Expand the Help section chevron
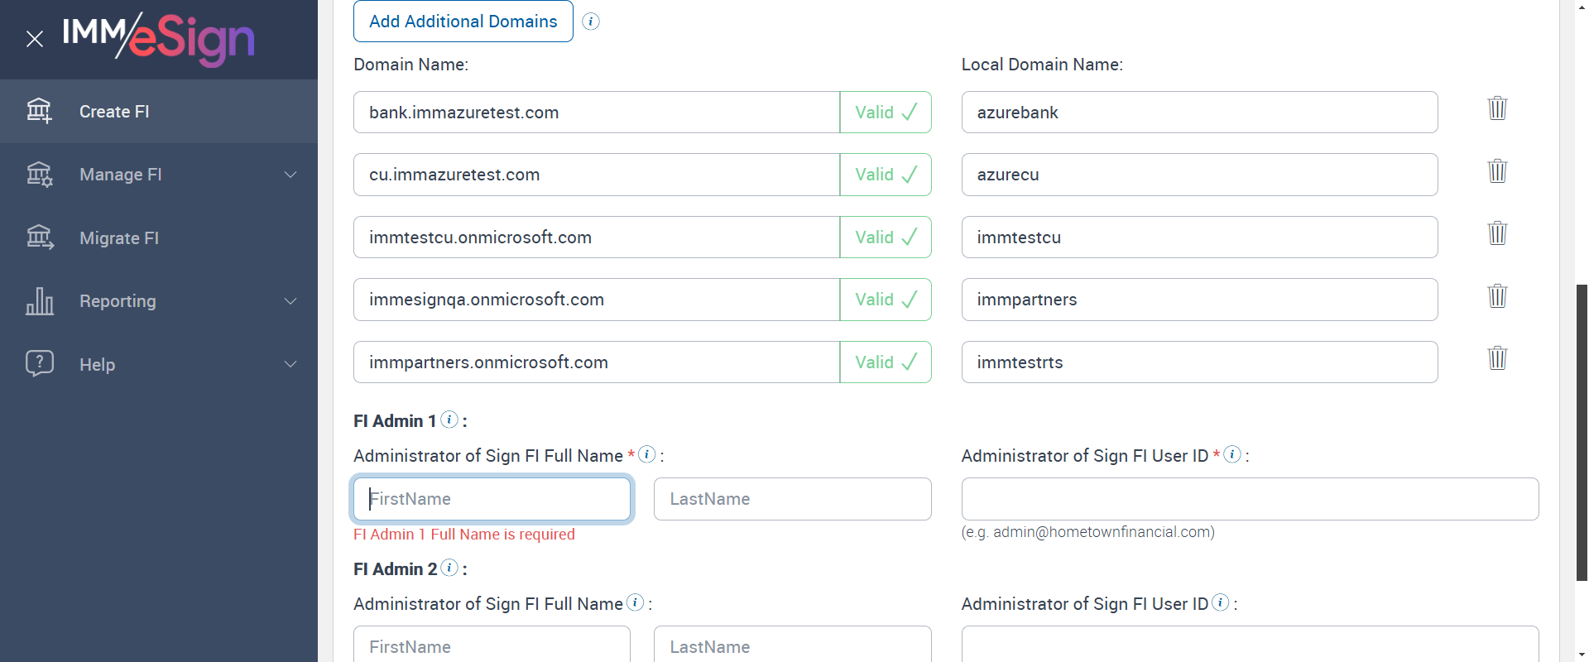The width and height of the screenshot is (1589, 662). tap(290, 364)
